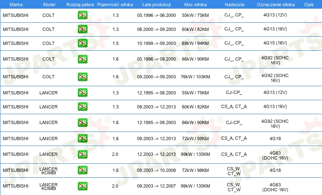Click 4G63 (DOHC 16V) in Lancer Kombi row
The width and height of the screenshot is (322, 195).
pyautogui.click(x=275, y=187)
